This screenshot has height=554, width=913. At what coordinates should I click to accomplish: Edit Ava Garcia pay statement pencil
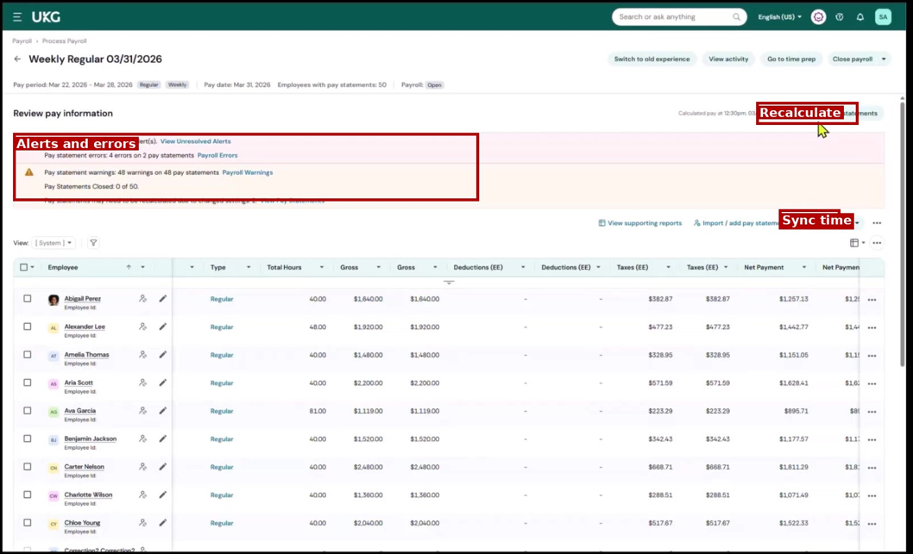click(x=163, y=410)
